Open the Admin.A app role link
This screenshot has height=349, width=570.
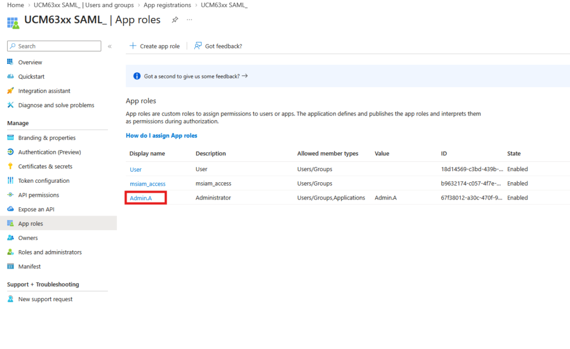click(x=141, y=198)
